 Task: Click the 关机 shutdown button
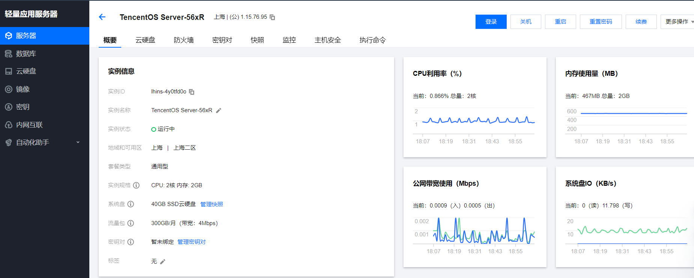(x=526, y=22)
